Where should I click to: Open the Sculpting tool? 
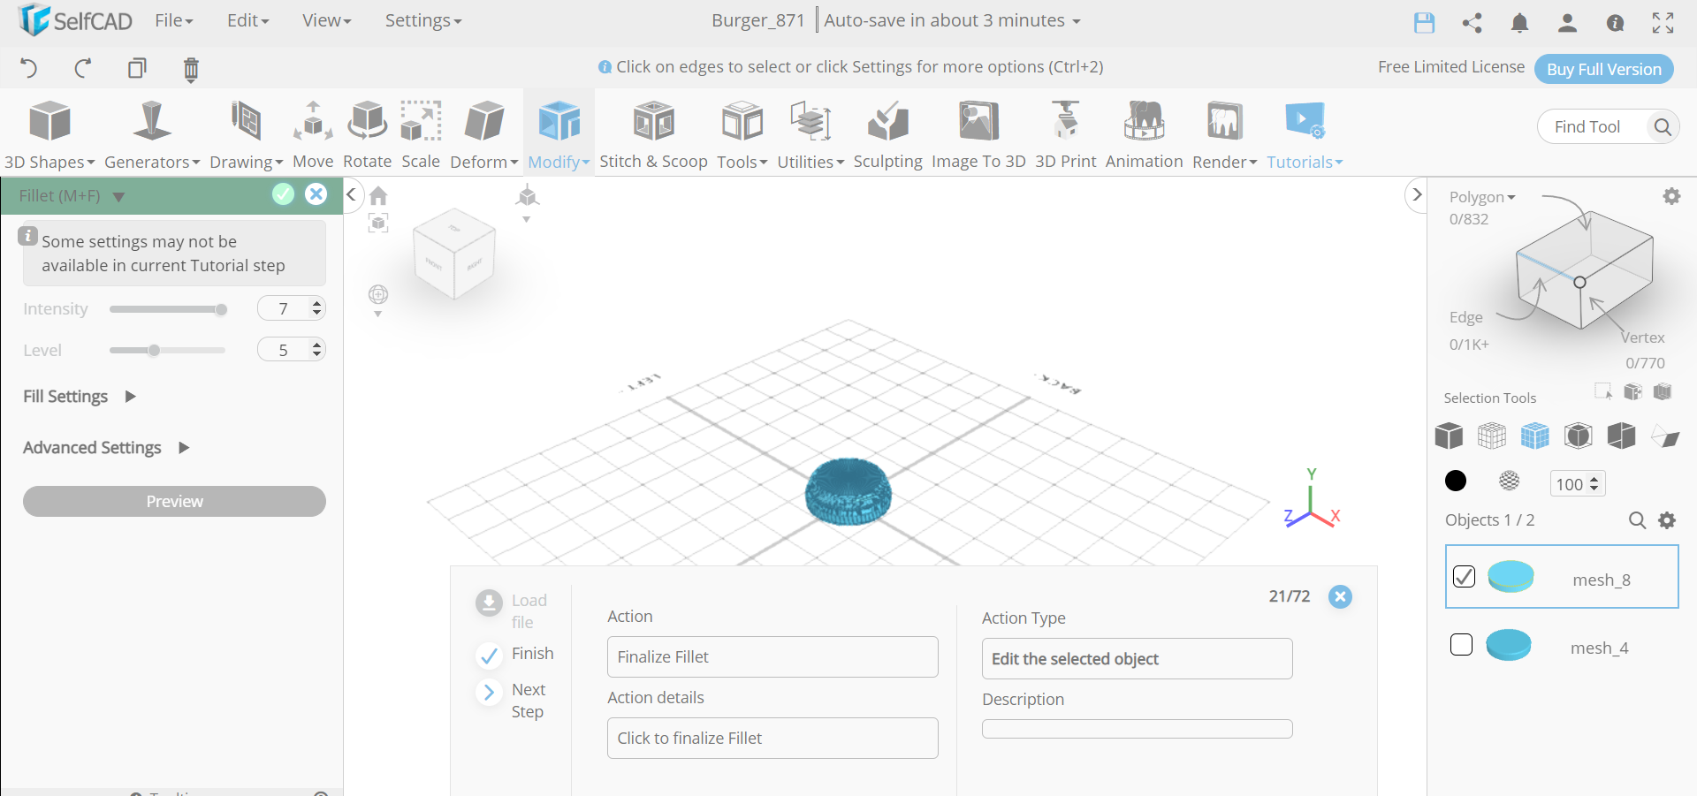(x=887, y=135)
